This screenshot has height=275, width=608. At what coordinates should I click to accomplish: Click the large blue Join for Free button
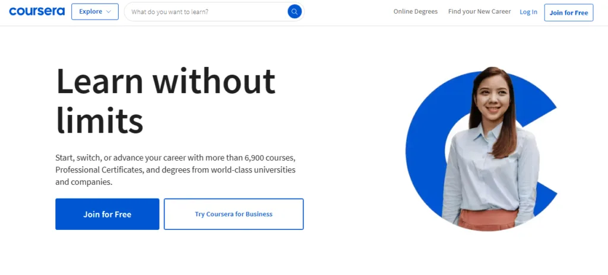click(107, 214)
